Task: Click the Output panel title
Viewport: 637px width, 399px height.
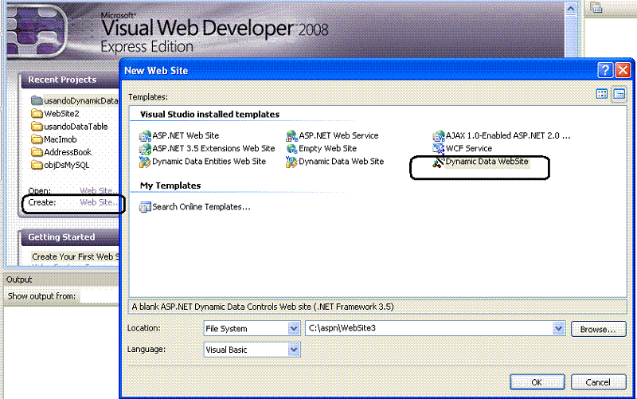Action: point(19,280)
